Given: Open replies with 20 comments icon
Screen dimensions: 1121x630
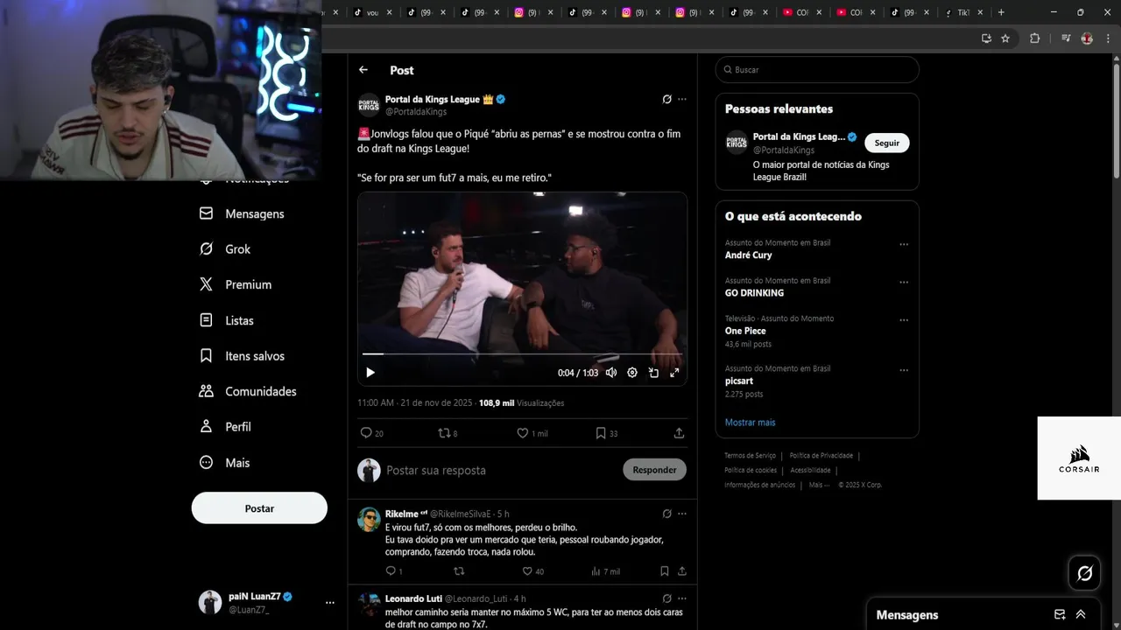Looking at the screenshot, I should coord(371,433).
